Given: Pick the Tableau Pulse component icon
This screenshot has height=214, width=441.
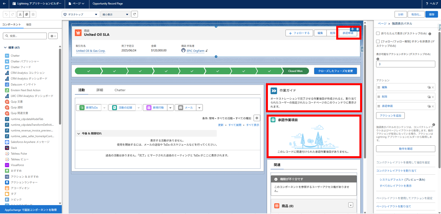Looking at the screenshot, I should 7,154.
